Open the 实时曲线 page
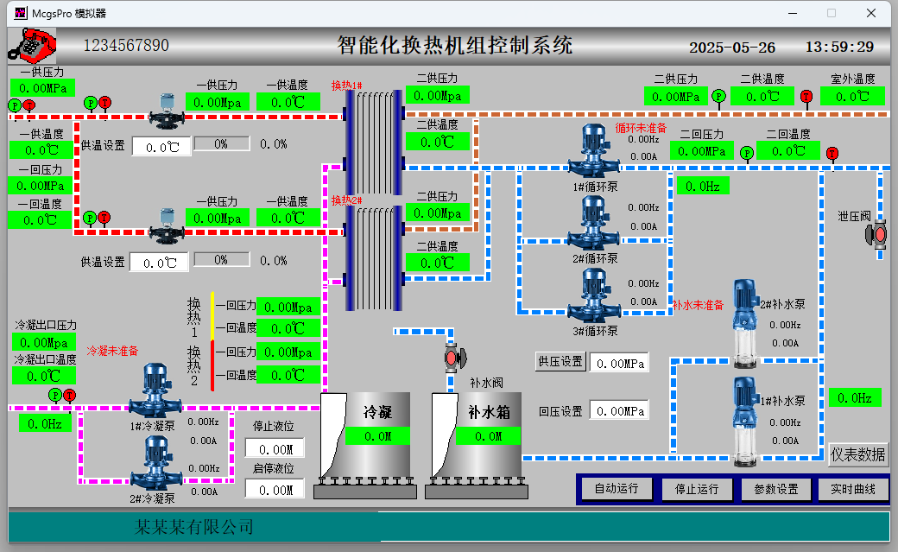Image resolution: width=898 pixels, height=552 pixels. 852,489
